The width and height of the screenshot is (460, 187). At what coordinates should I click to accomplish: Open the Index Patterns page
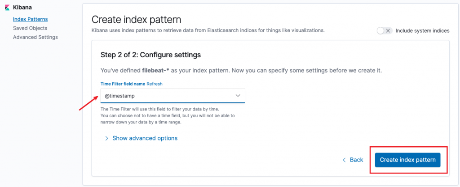click(x=31, y=19)
